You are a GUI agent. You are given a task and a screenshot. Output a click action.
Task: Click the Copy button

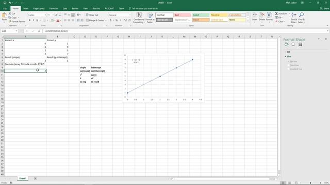click(13, 17)
